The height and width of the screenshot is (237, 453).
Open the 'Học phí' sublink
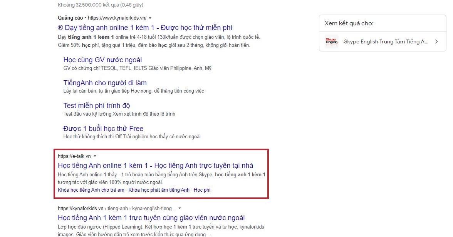(202, 190)
